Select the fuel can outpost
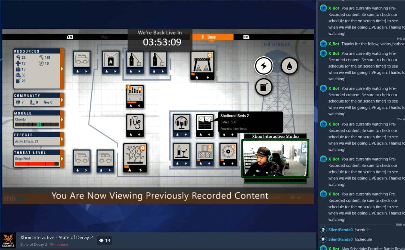The height and width of the screenshot is (250, 405). click(264, 87)
